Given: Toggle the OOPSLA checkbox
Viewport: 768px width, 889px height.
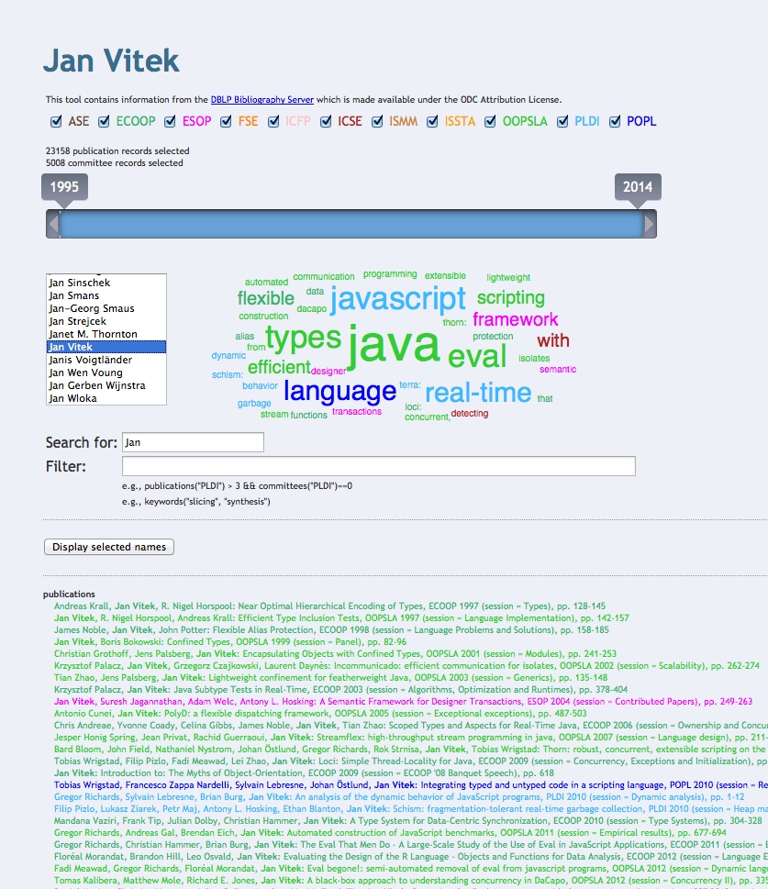Looking at the screenshot, I should click(490, 121).
